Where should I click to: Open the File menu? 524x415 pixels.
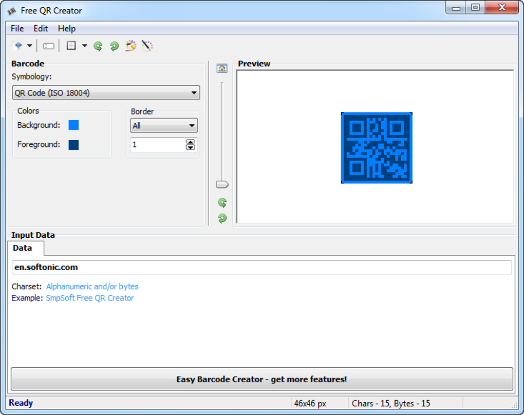coord(17,29)
